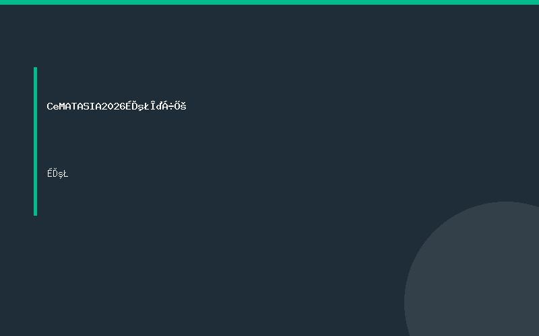Click the "Ł" ending the subtitle
The image size is (539, 336).
[x=65, y=174]
